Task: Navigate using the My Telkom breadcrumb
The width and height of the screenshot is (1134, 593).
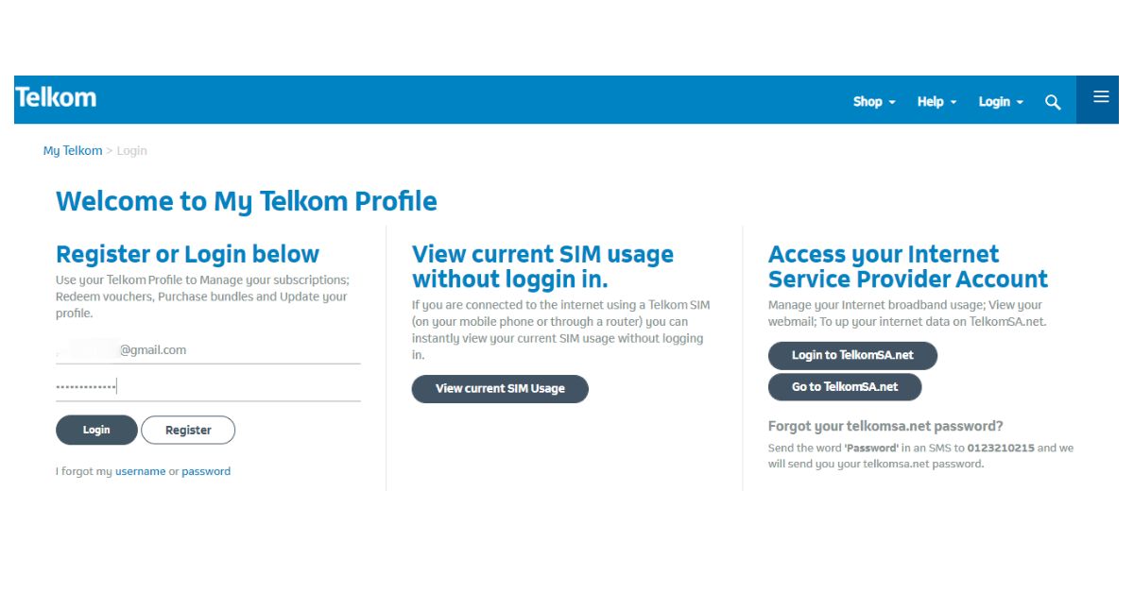Action: [x=73, y=150]
